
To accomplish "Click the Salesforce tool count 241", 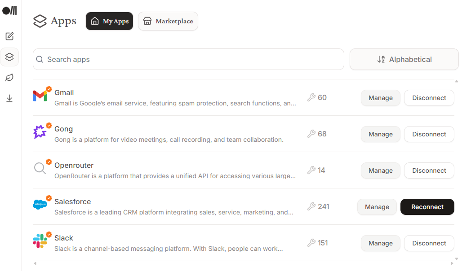I will (x=324, y=206).
